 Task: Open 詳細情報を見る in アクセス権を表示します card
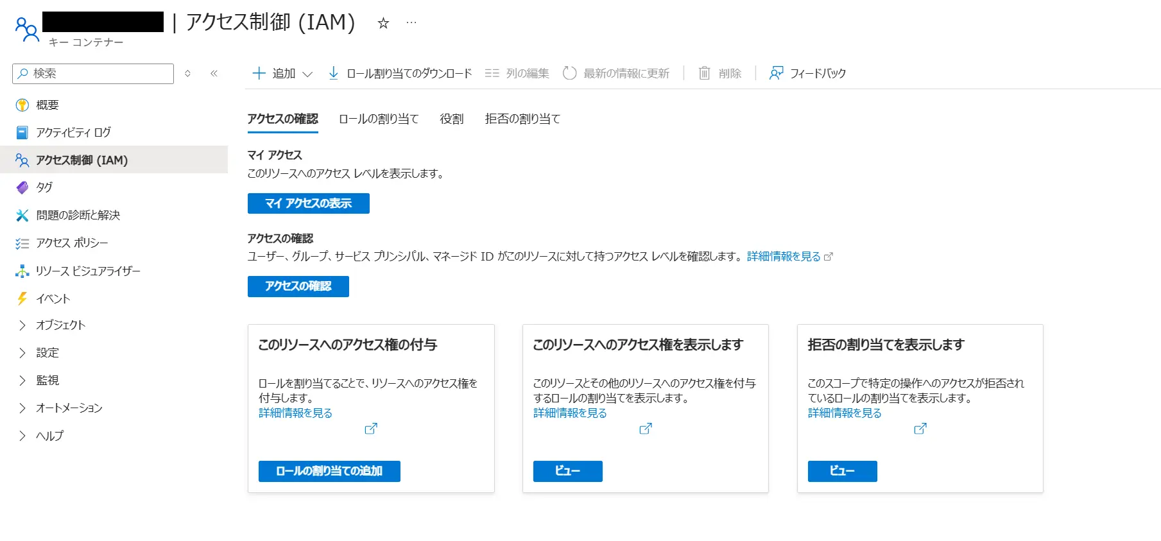[570, 413]
